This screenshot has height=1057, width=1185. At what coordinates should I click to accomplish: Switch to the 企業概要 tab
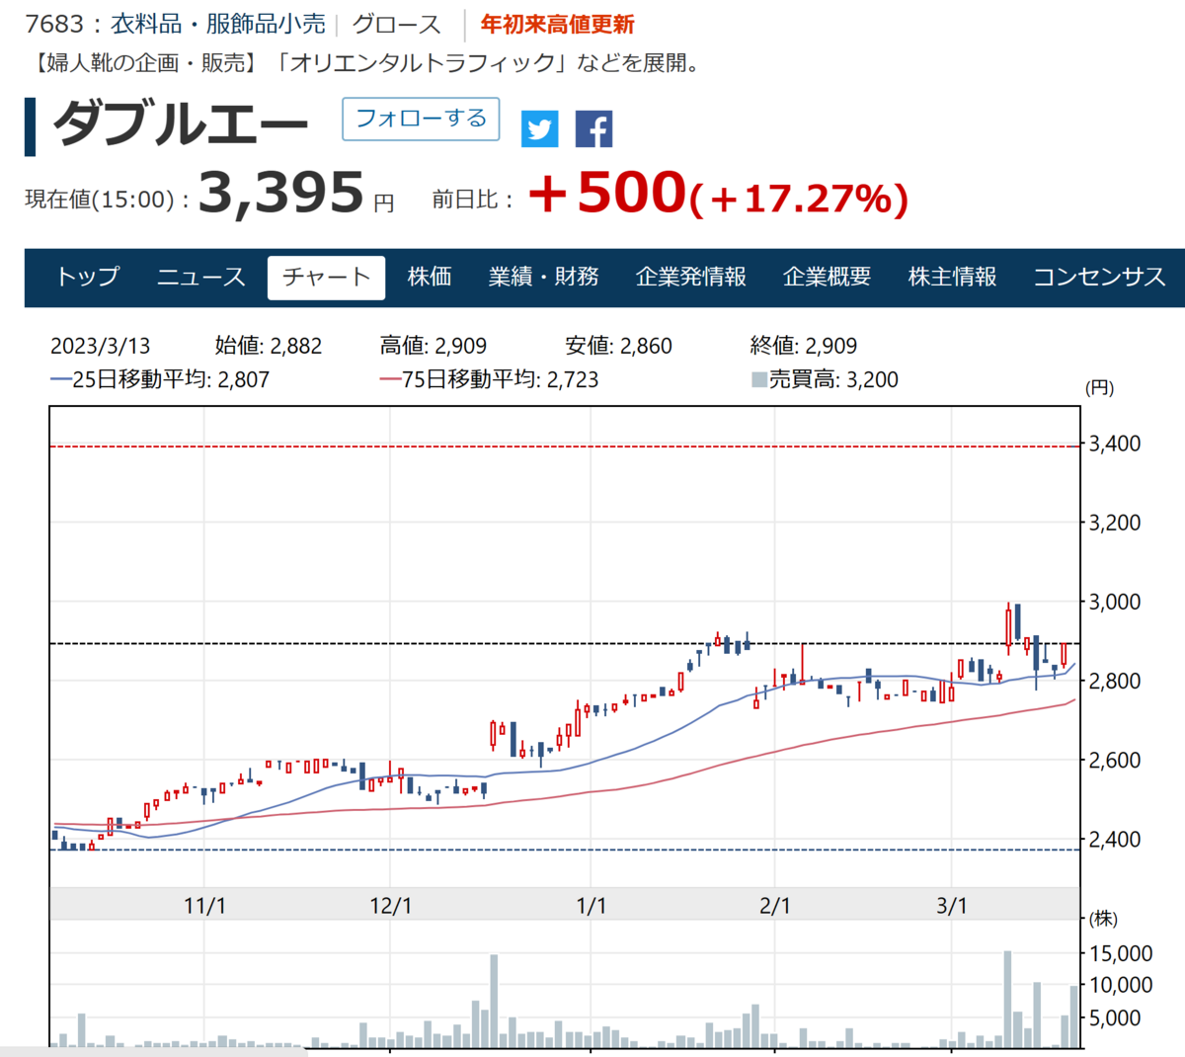[x=827, y=277]
